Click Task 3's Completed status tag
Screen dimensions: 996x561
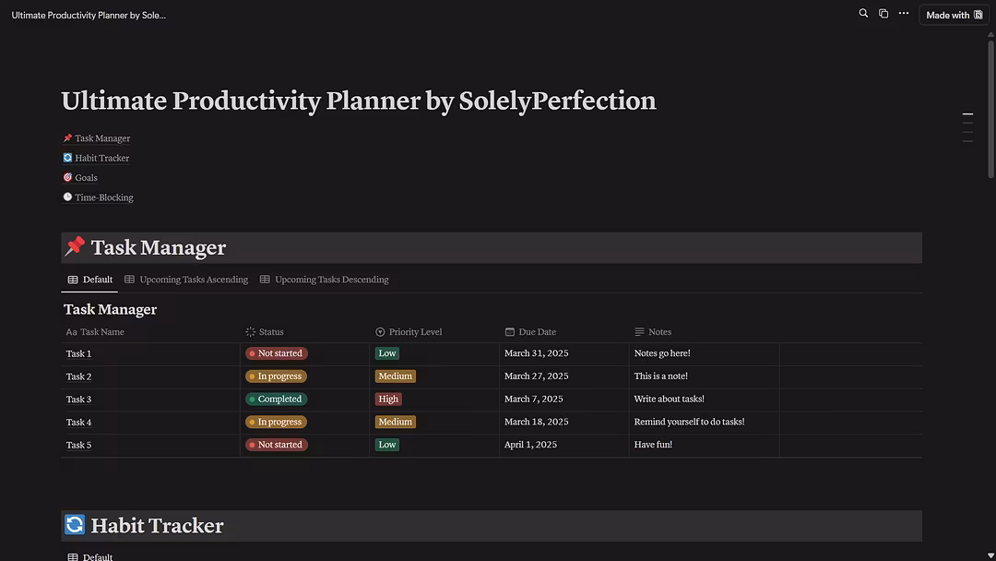tap(277, 400)
